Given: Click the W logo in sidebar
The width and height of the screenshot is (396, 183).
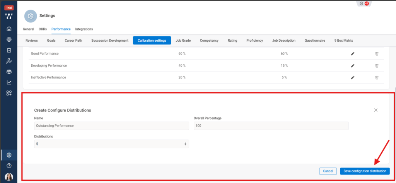Looking at the screenshot, I should 9,17.
